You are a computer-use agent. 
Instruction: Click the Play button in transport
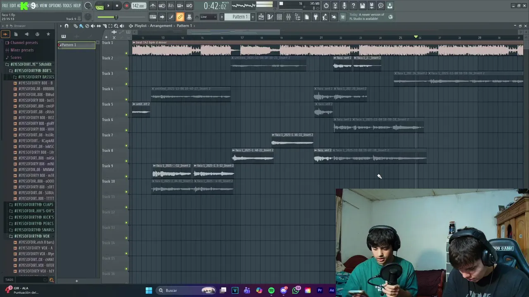tap(108, 6)
